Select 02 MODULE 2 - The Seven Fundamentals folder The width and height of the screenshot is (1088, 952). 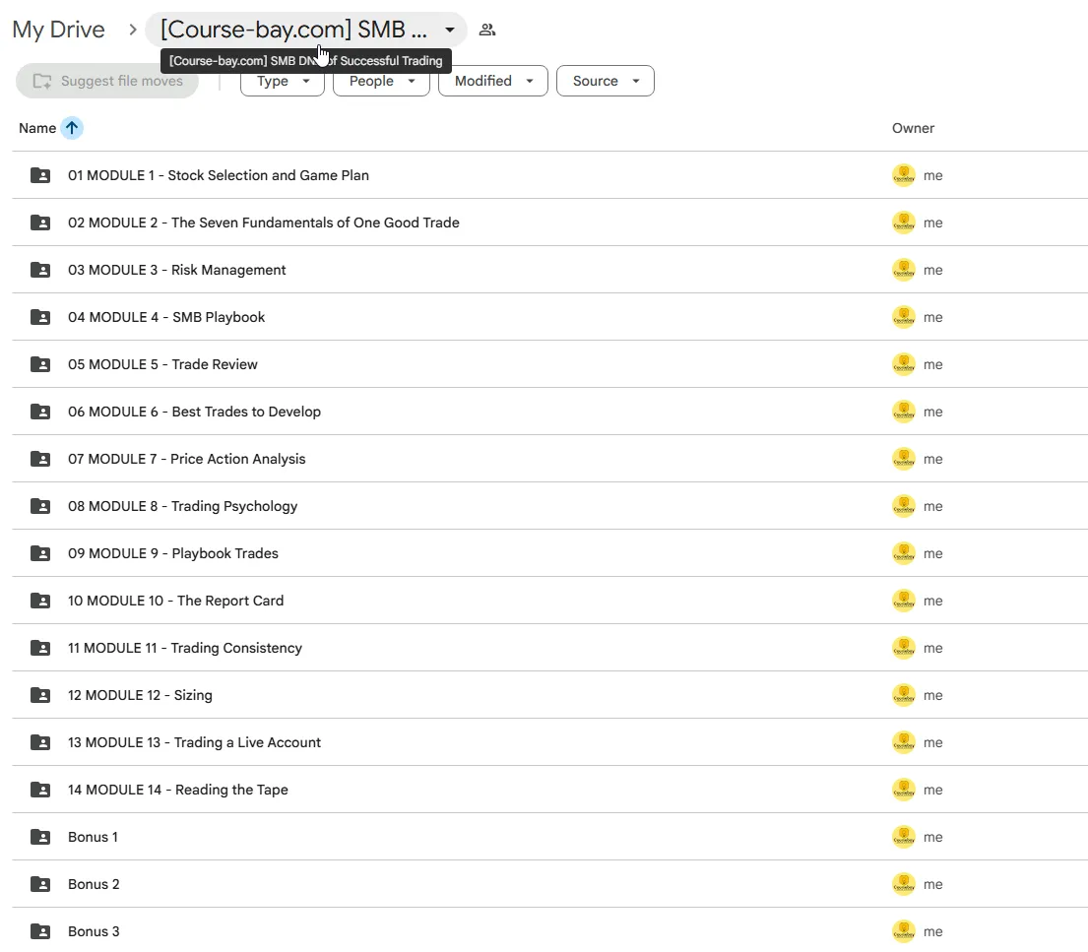click(x=264, y=222)
